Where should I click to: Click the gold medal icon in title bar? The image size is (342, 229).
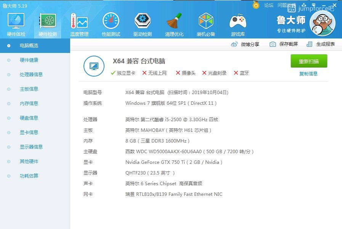[x=256, y=5]
